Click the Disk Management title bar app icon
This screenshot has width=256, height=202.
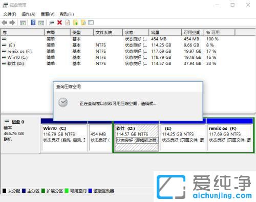5,5
